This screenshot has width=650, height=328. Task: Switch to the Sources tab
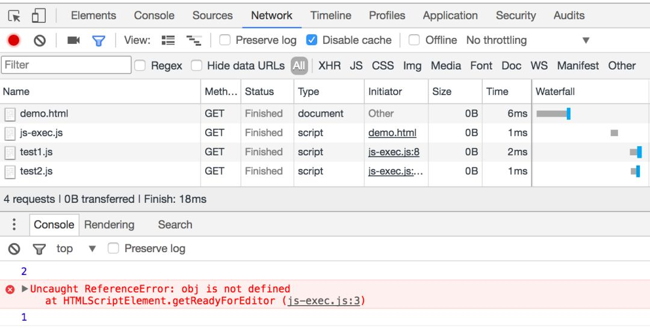tap(212, 15)
